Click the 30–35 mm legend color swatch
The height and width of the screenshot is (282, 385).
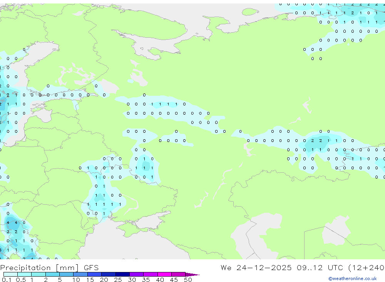[x=137, y=274]
